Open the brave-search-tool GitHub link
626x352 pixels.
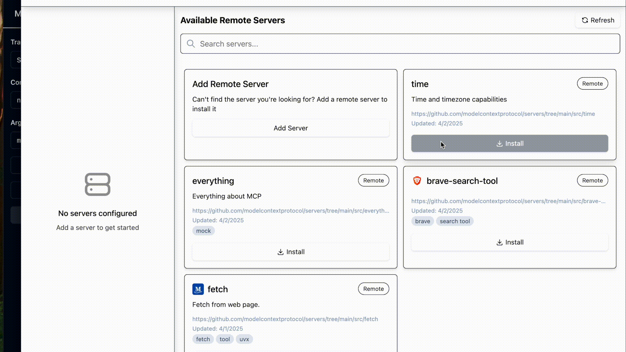click(x=508, y=201)
